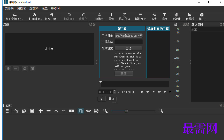224x140 pixels.
Task: Open the 编辑(E) menu
Action: (21, 9)
